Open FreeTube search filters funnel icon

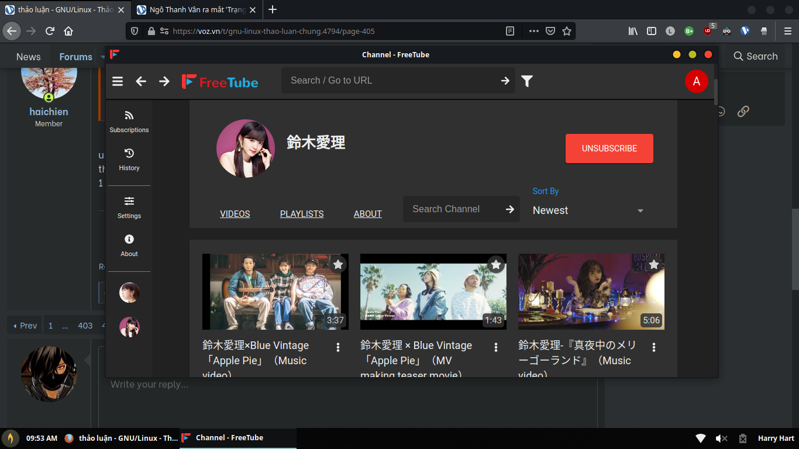click(527, 81)
